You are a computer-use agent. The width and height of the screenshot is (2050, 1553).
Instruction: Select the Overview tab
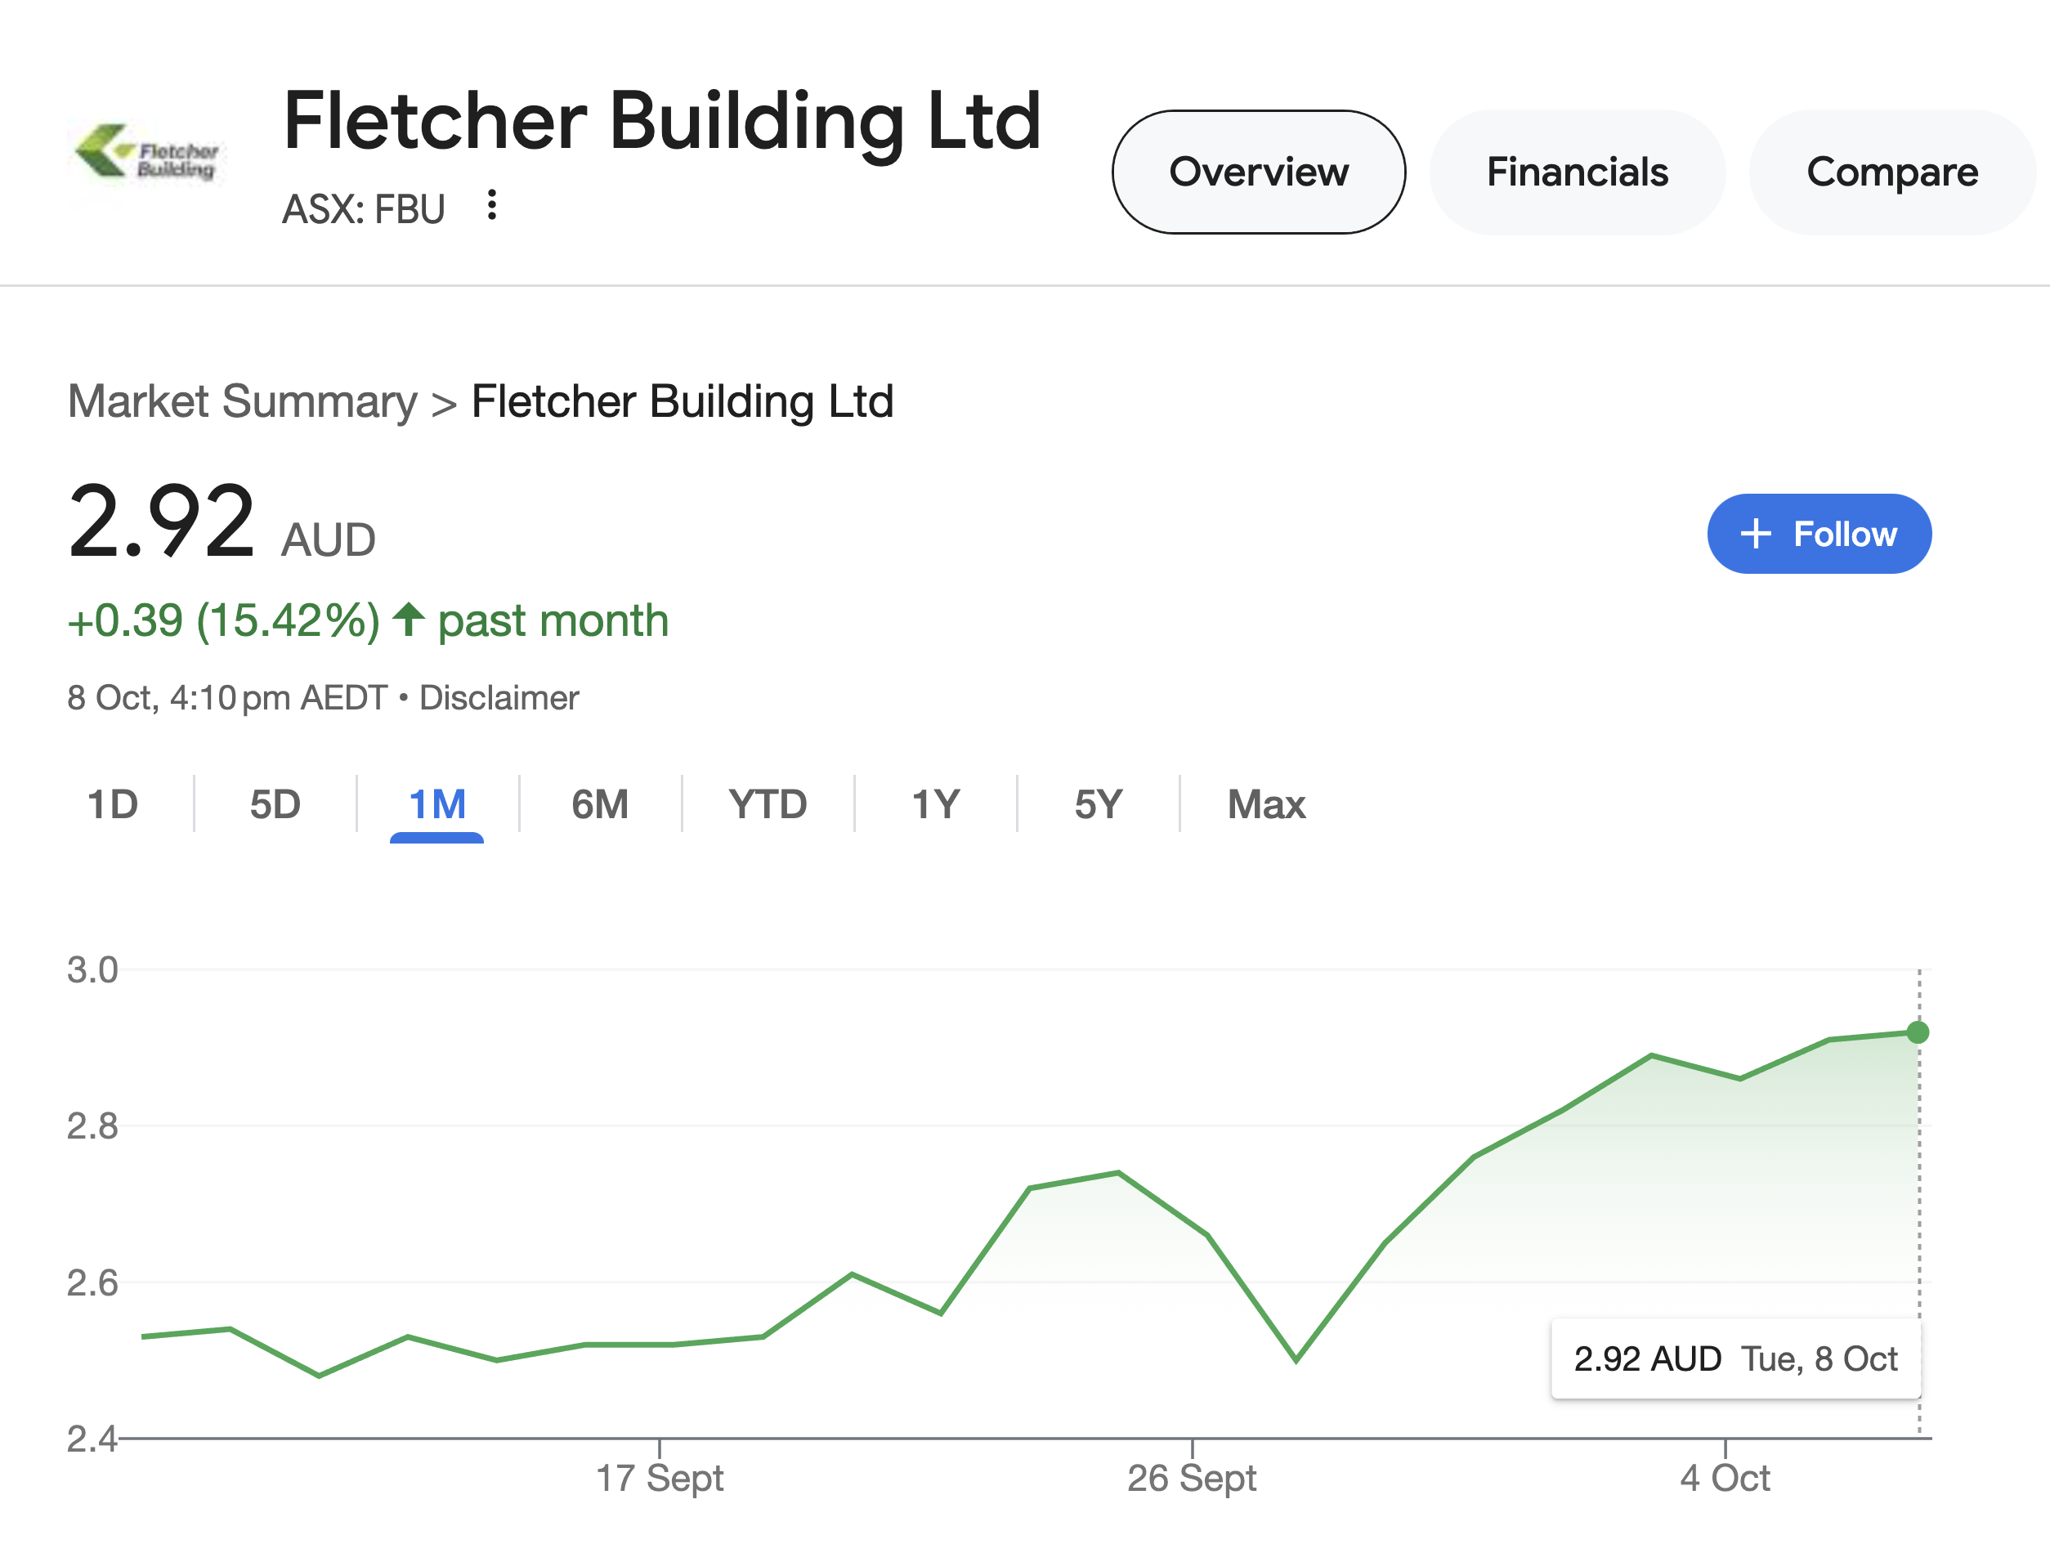[x=1259, y=172]
